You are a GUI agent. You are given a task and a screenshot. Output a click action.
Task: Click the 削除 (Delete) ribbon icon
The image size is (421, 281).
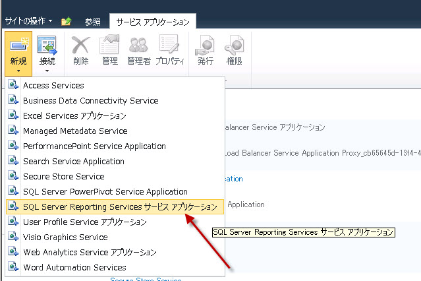point(80,45)
